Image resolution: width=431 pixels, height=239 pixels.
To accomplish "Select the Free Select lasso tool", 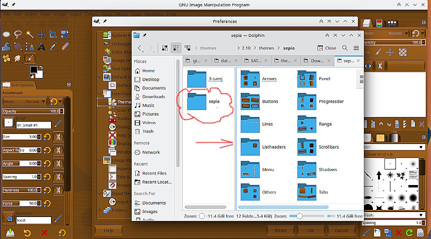I will click(x=18, y=34).
